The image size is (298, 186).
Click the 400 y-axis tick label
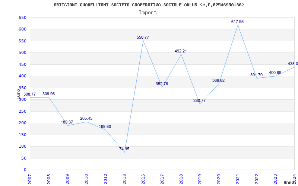[x=22, y=76]
